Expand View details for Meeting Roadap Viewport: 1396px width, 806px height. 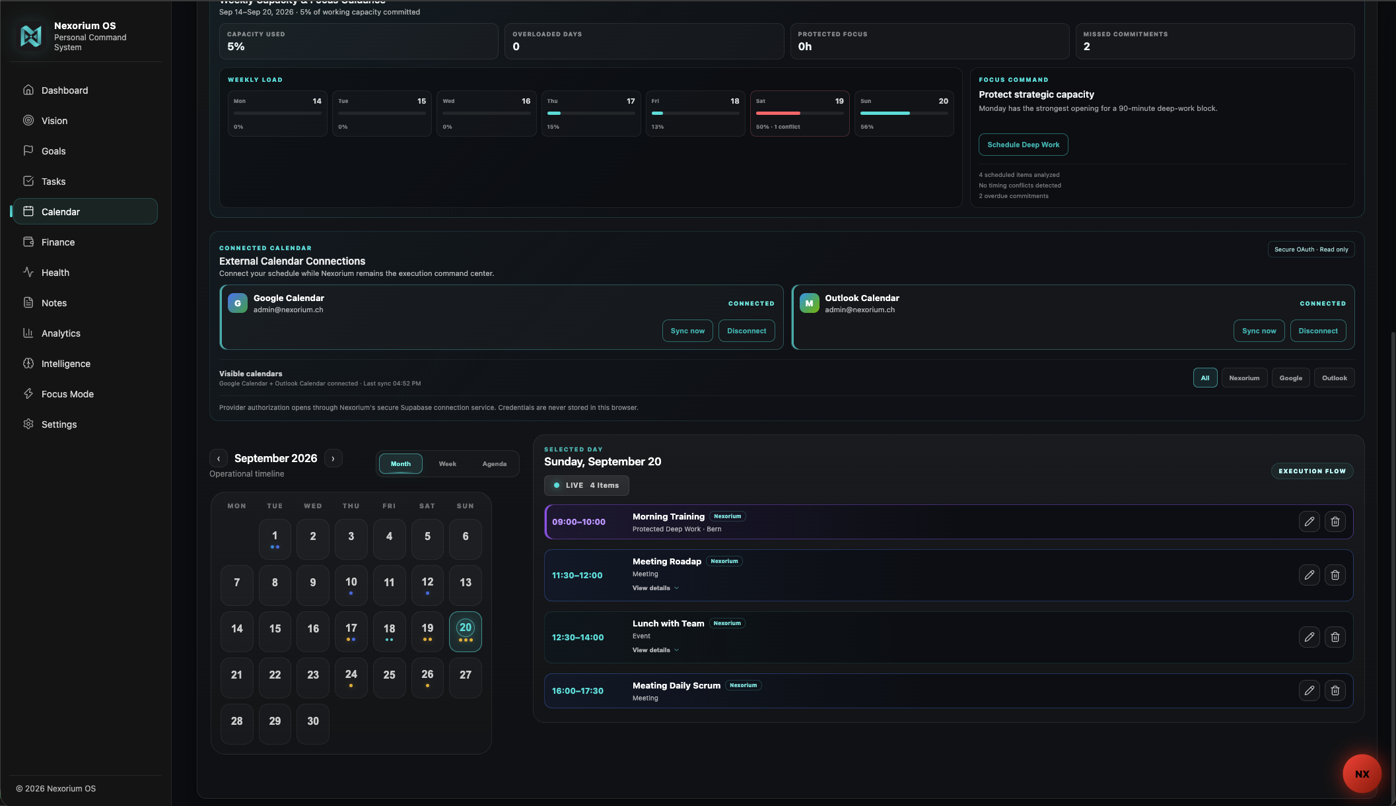point(655,588)
